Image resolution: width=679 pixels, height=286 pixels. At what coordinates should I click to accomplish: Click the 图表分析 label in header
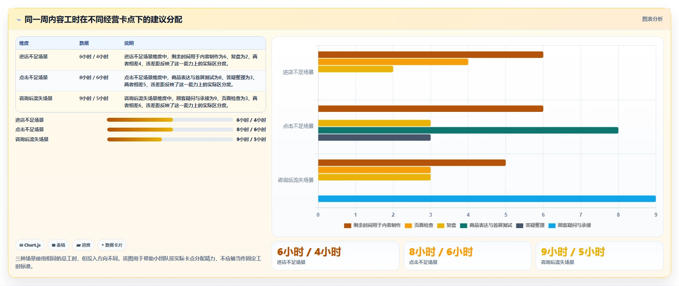pos(652,19)
